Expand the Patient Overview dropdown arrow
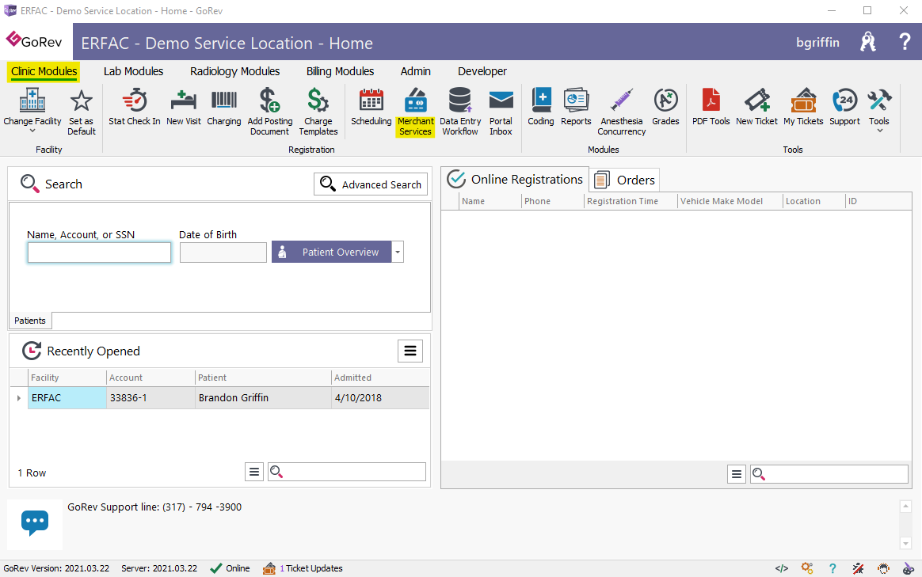922x577 pixels. (x=398, y=252)
